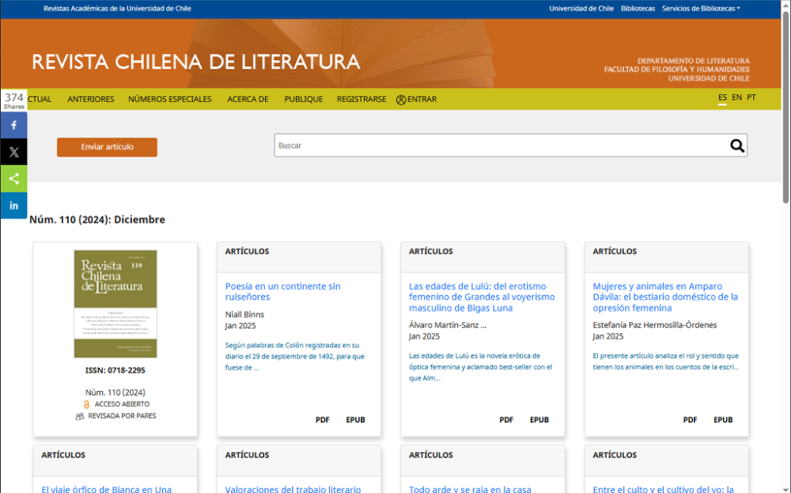Click the user icon next to ENTRAR
Viewport: 791px width, 493px height.
point(399,99)
